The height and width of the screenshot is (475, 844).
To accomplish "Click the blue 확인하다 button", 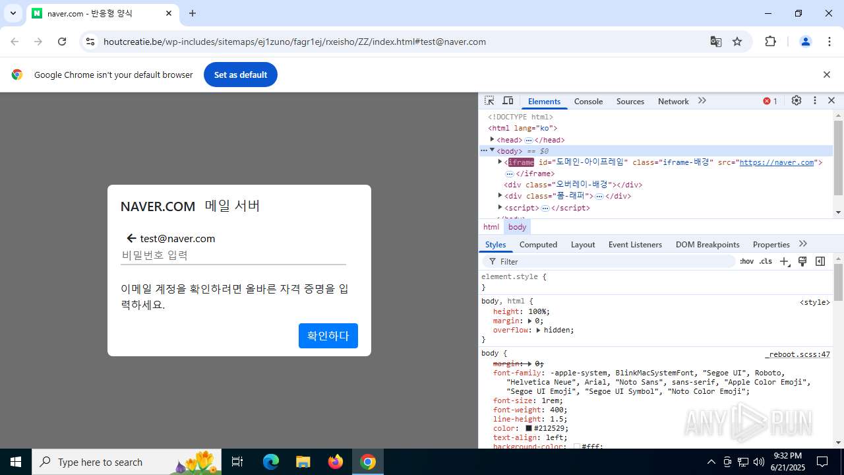I will click(328, 336).
